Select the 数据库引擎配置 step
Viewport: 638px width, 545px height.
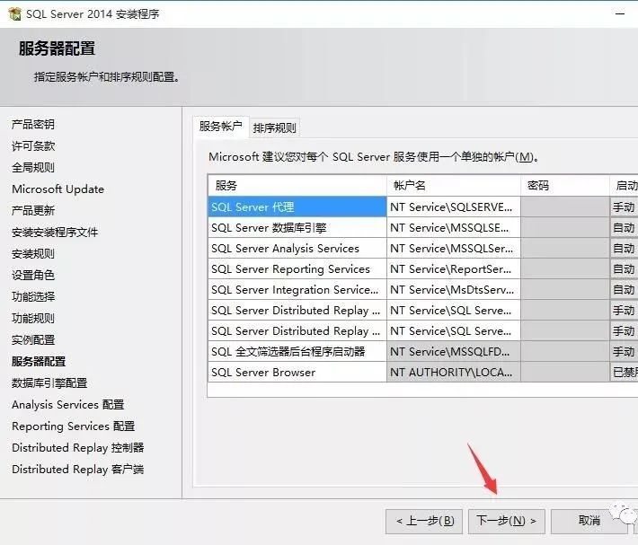[x=49, y=382]
